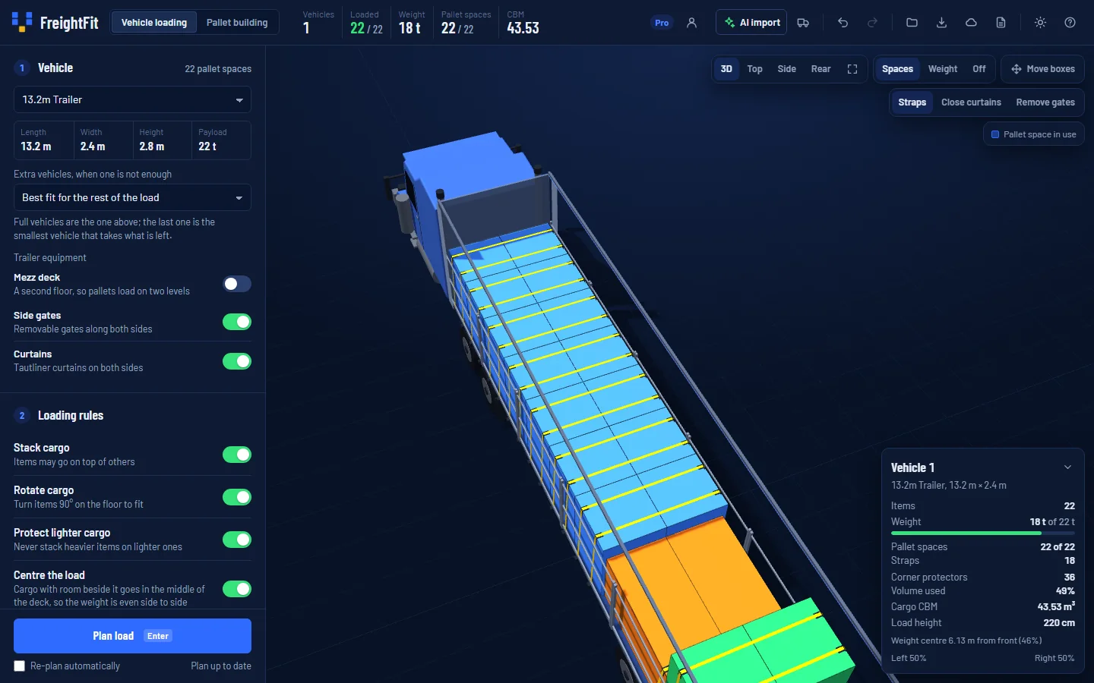1094x683 pixels.
Task: Turn off the Side gates switch
Action: coord(237,322)
